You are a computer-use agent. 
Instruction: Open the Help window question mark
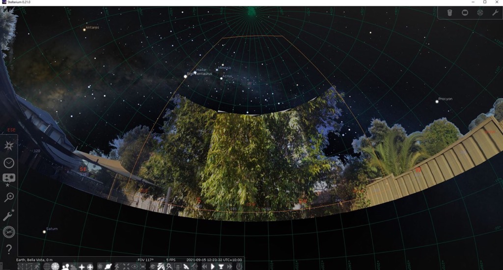9,249
